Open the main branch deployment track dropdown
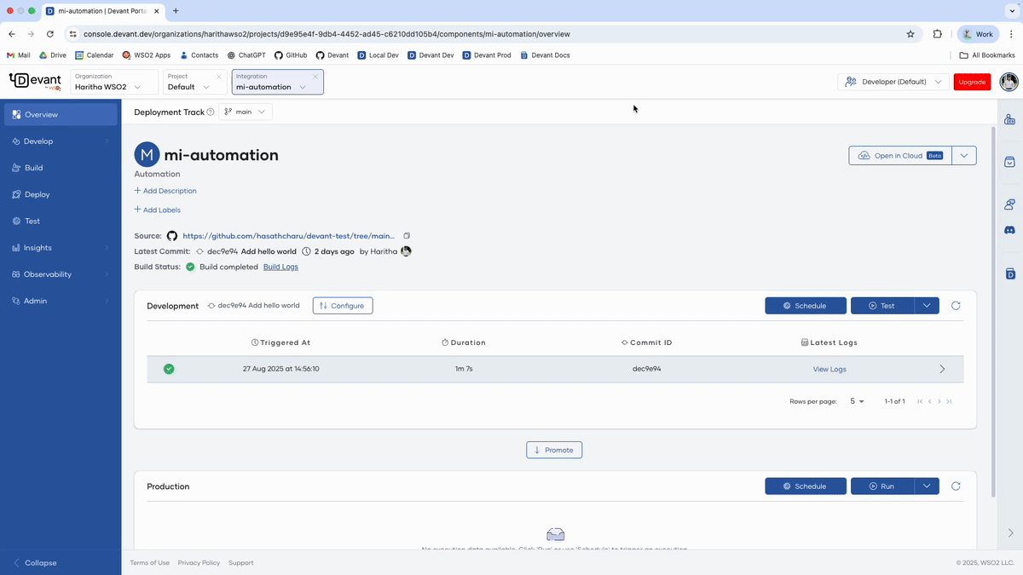The height and width of the screenshot is (575, 1023). tap(246, 112)
